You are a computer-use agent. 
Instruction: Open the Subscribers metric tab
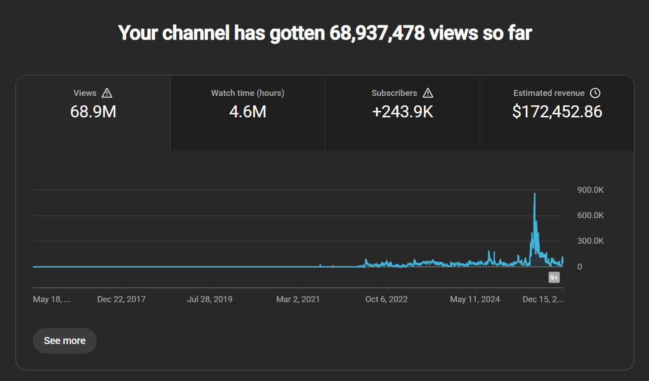[x=402, y=113]
